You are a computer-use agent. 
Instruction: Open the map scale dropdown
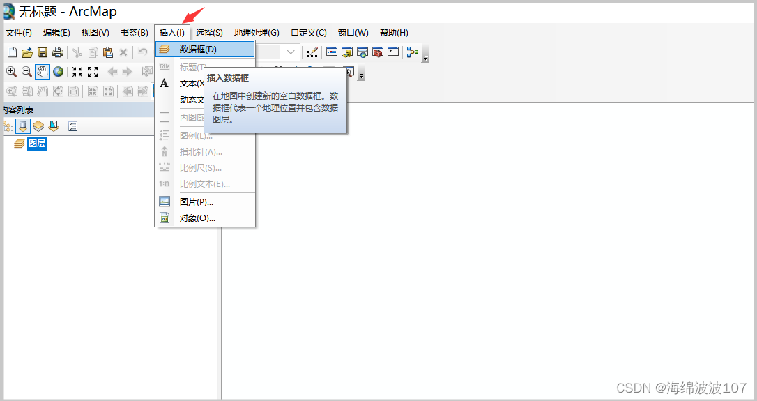291,52
